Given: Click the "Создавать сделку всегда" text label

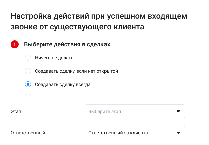Looking at the screenshot, I should [63, 84].
